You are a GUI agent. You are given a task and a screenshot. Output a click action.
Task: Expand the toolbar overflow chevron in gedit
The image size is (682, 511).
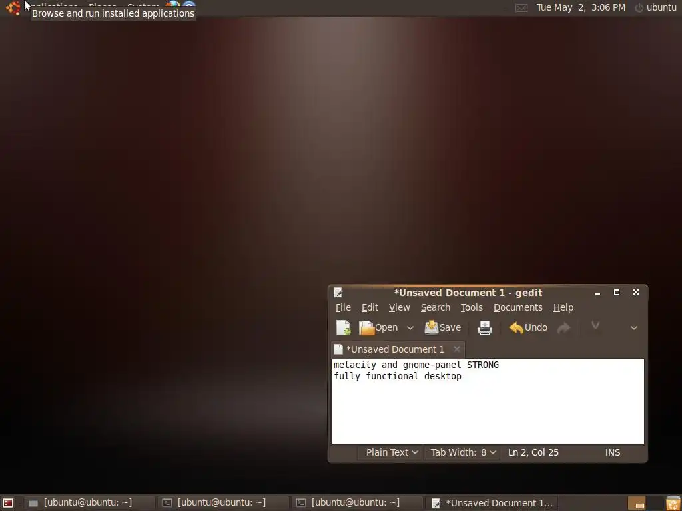click(634, 328)
